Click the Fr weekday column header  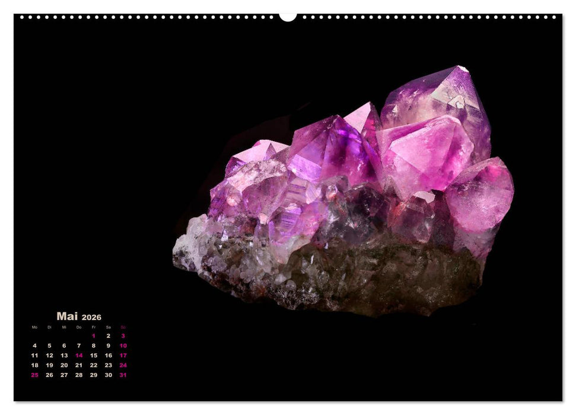coord(93,327)
